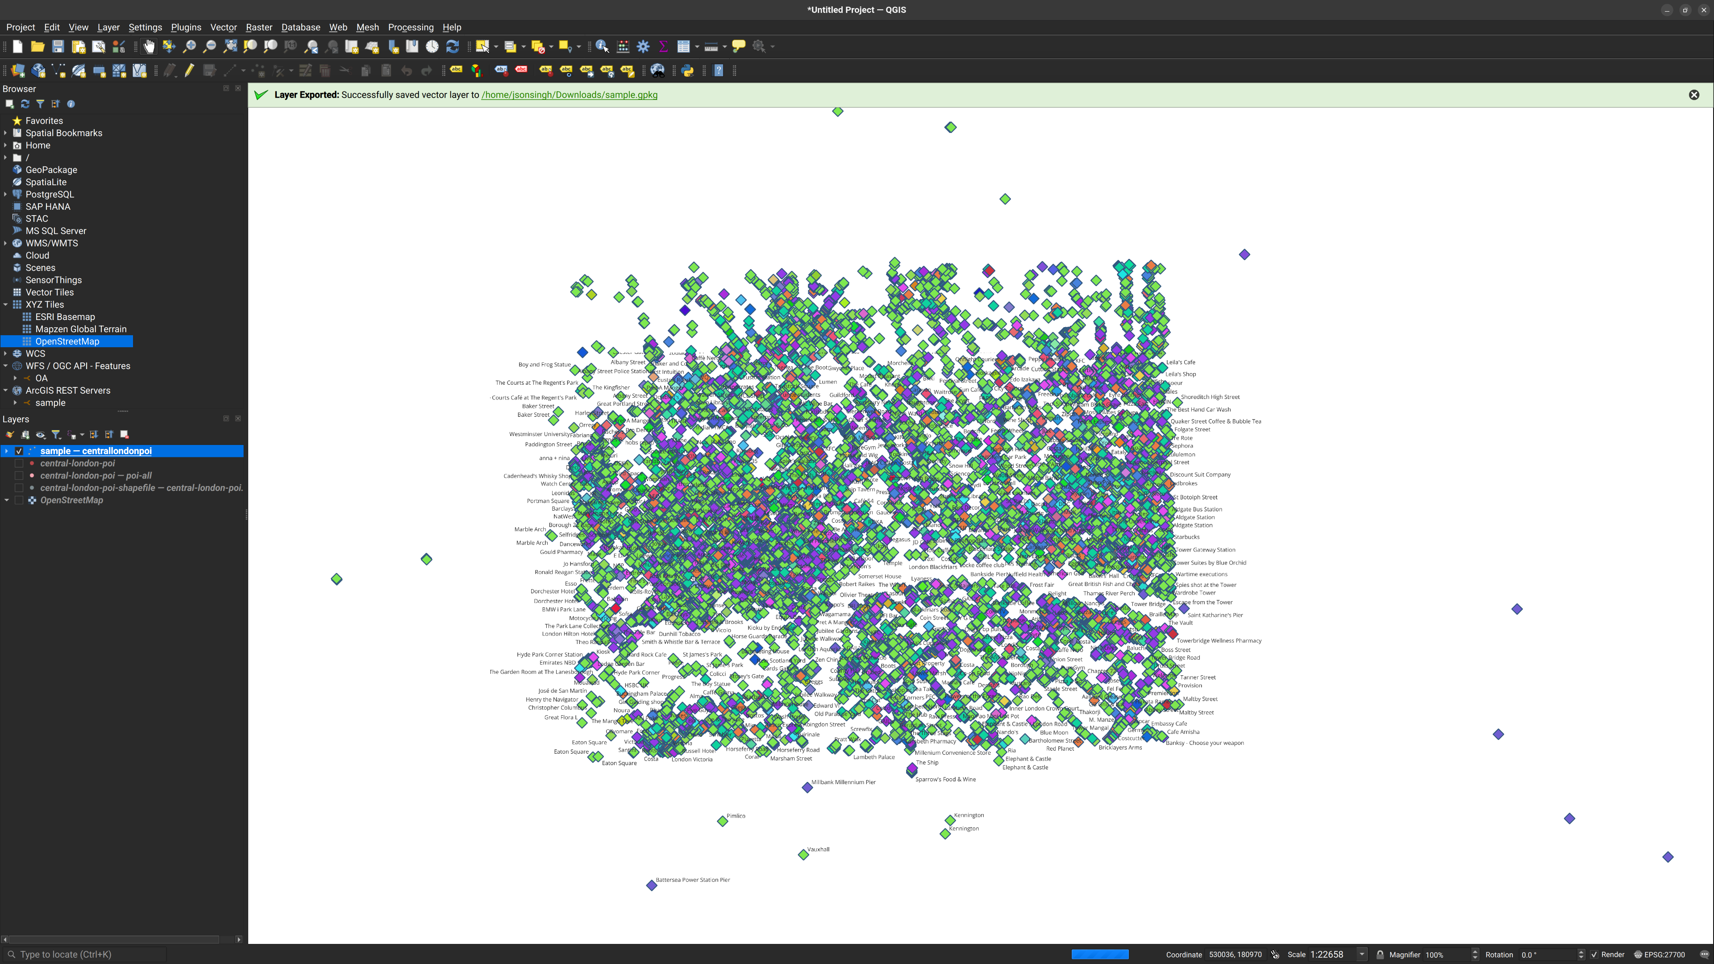
Task: Click the New GeoPackage Layer icon
Action: pyautogui.click(x=38, y=71)
